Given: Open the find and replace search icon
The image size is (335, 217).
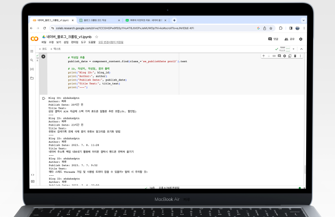Looking at the screenshot, I should 32,60.
